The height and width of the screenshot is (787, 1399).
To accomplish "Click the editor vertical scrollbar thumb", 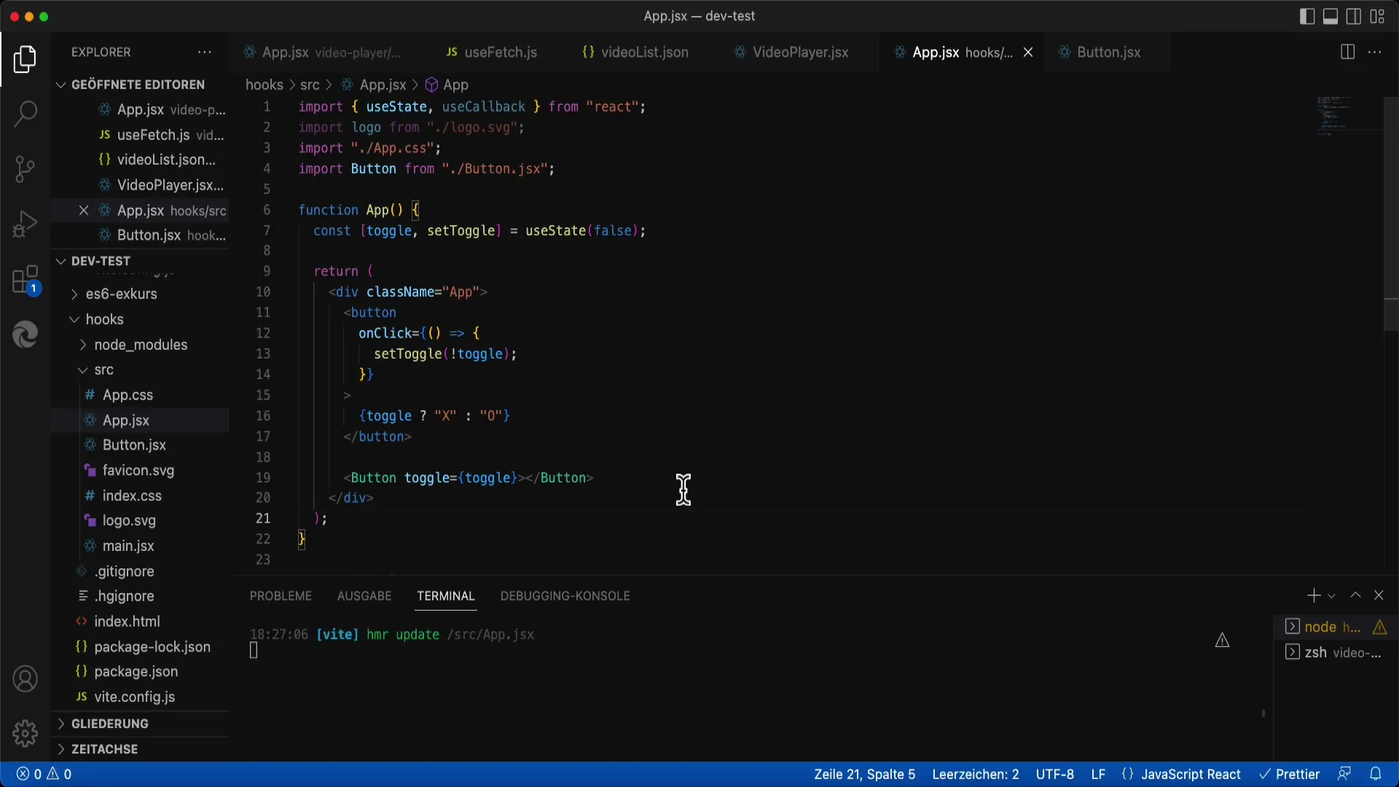I will [x=1391, y=213].
